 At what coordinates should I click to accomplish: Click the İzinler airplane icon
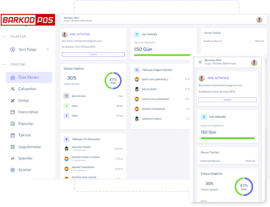[x=13, y=101]
